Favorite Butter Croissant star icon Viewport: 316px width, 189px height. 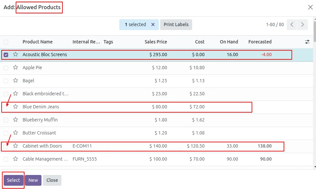[15, 133]
